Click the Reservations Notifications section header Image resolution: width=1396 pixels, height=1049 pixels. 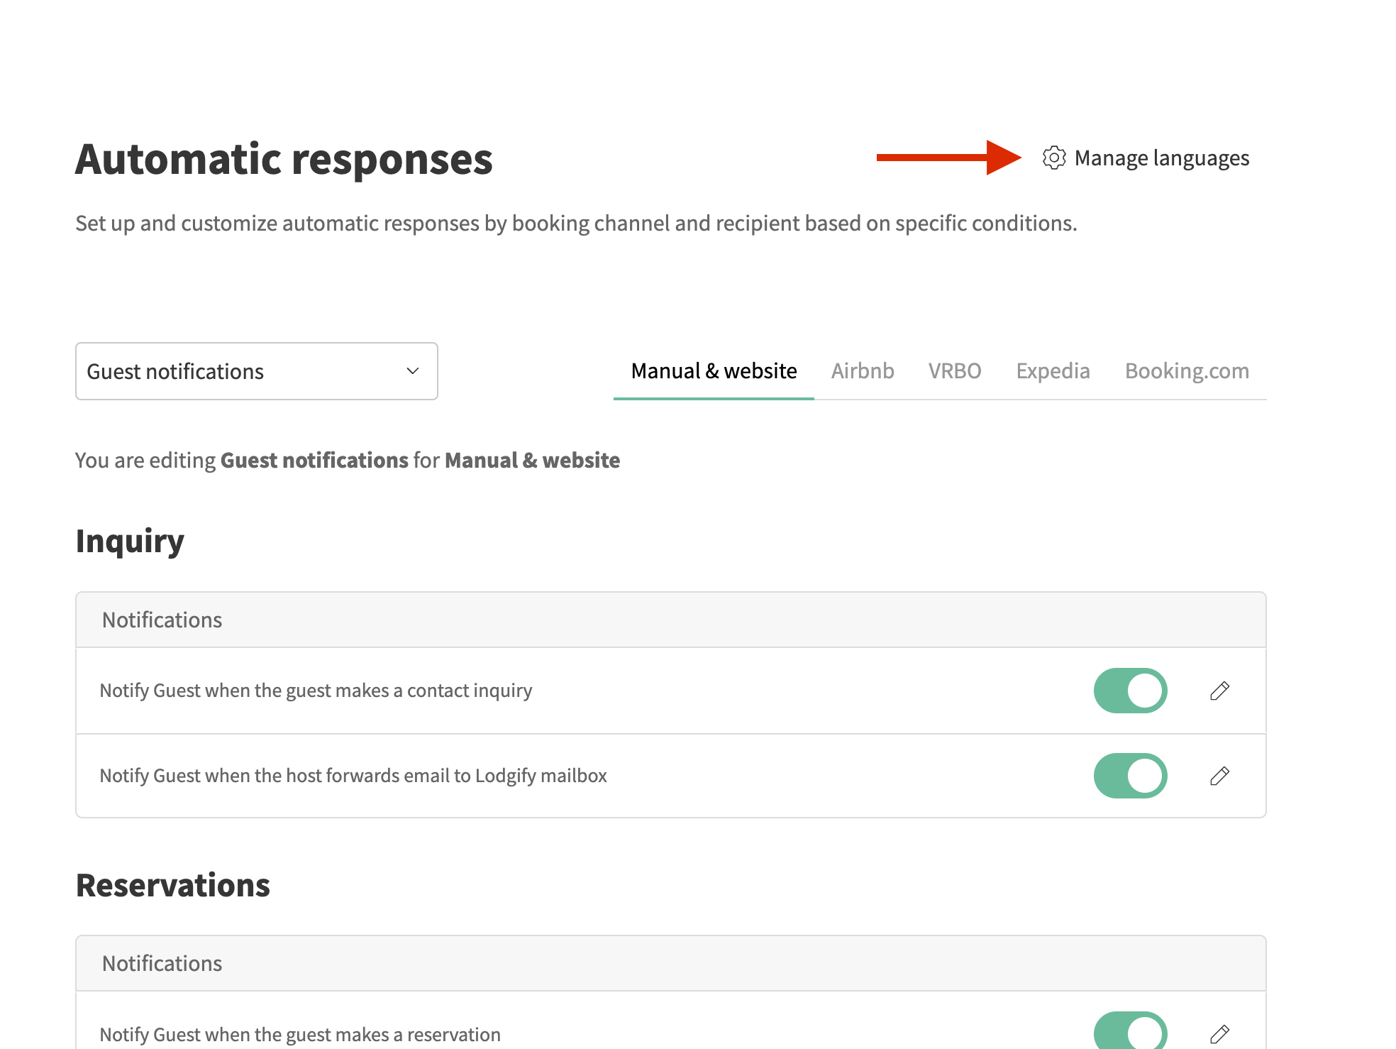click(162, 963)
